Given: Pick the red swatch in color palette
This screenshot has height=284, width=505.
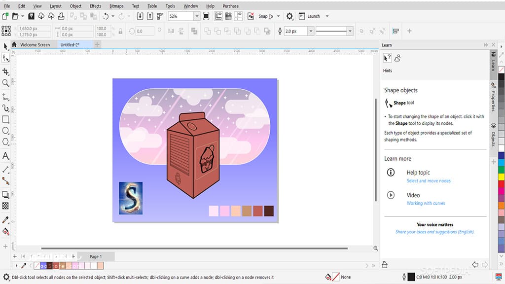Looking at the screenshot, I should [x=502, y=184].
